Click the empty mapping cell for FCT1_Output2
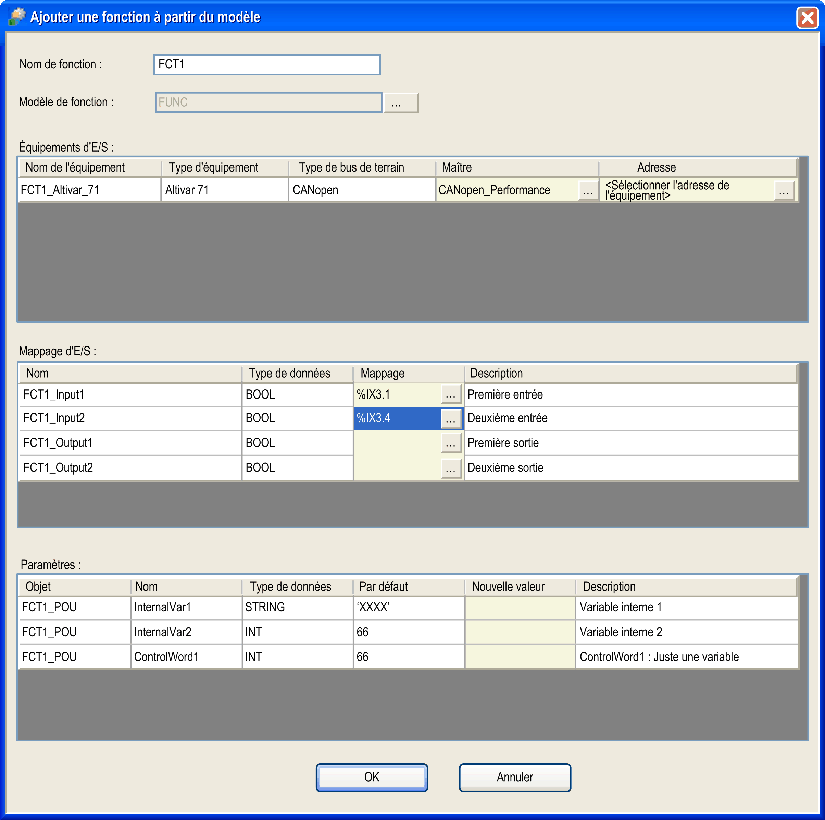Viewport: 825px width, 820px height. click(x=397, y=468)
